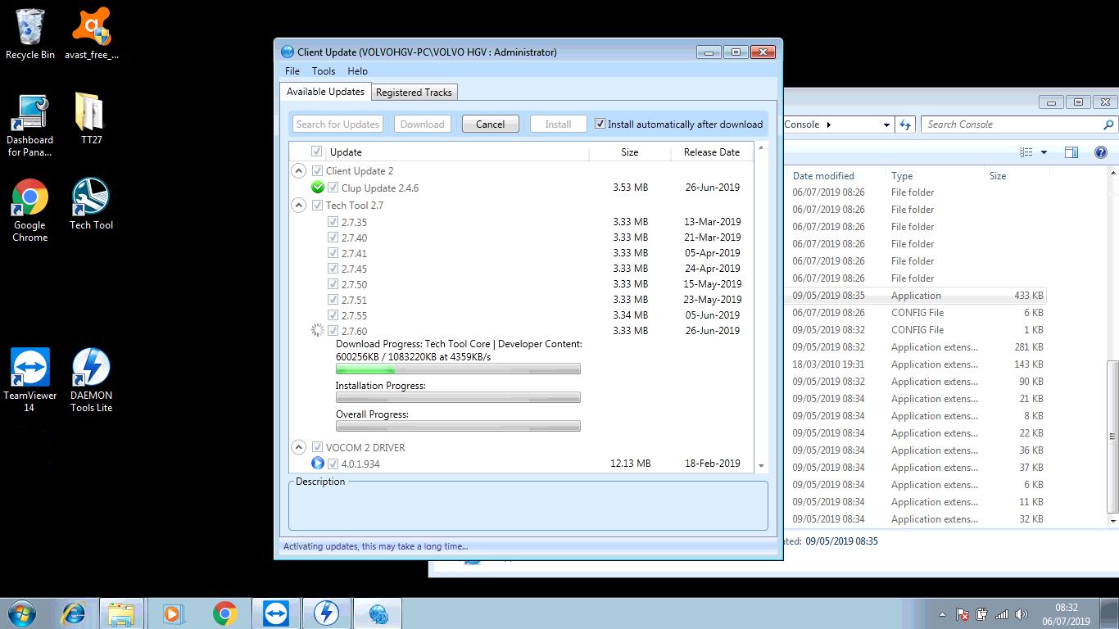The image size is (1119, 629).
Task: Switch to Available Updates tab
Action: (x=325, y=92)
